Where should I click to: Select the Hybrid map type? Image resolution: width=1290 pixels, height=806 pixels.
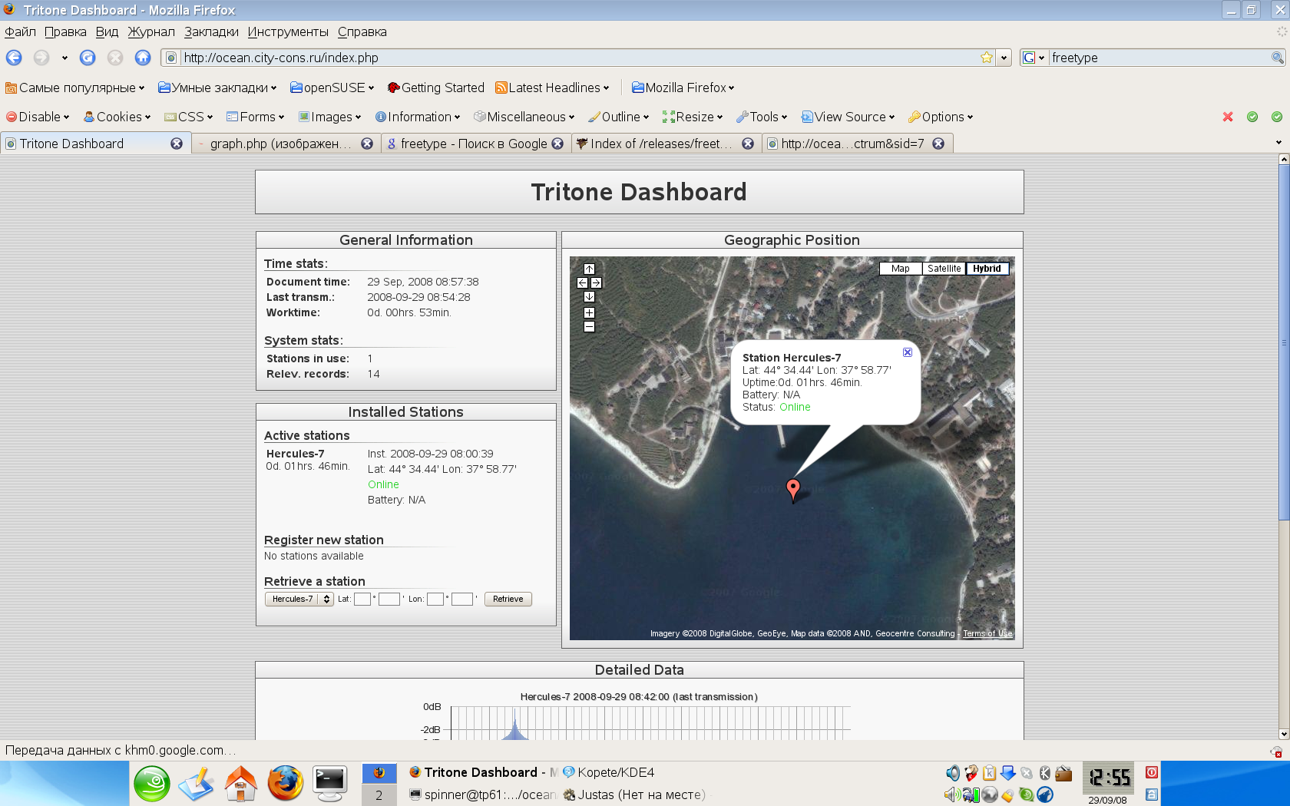(987, 269)
